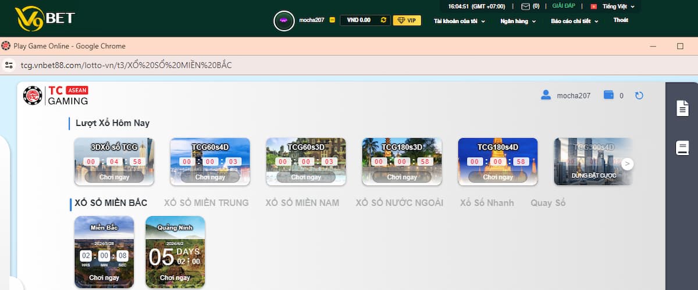Switch to the Xổ Số Nhanh tab
Viewport: 698px width, 290px height.
click(x=487, y=203)
